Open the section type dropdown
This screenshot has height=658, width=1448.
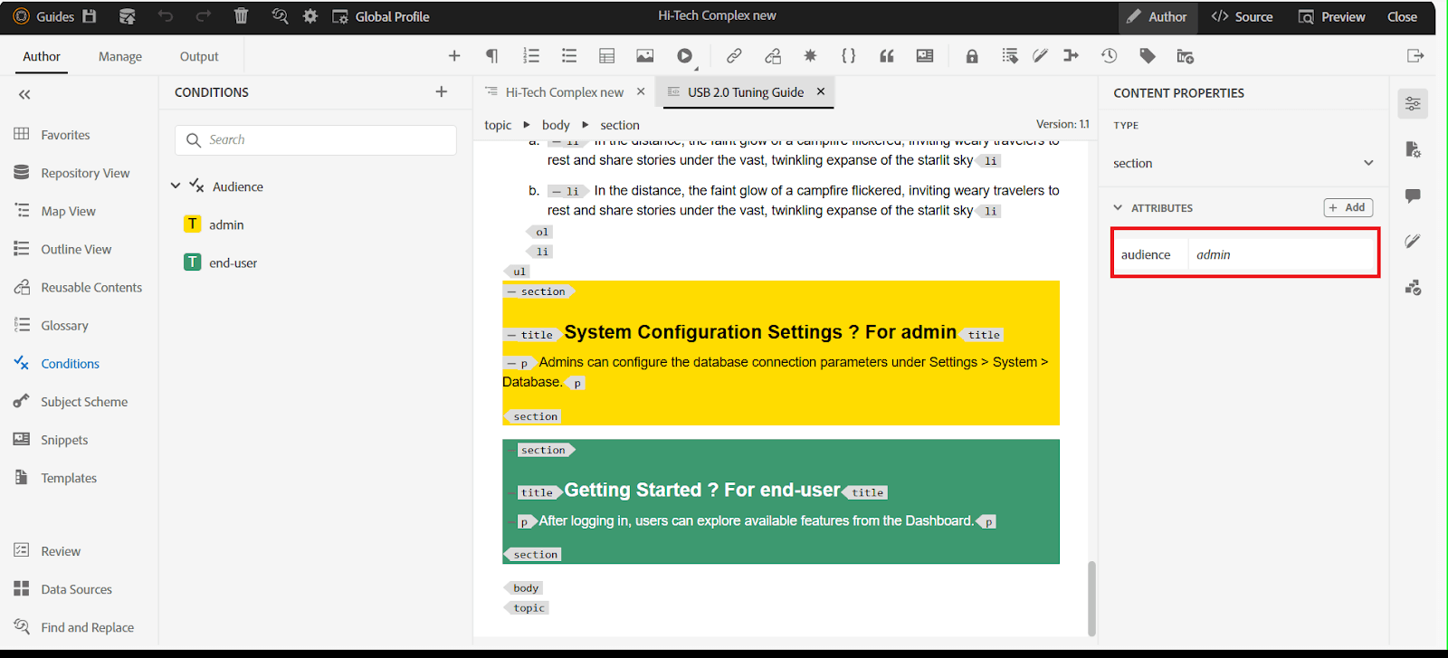[1367, 163]
